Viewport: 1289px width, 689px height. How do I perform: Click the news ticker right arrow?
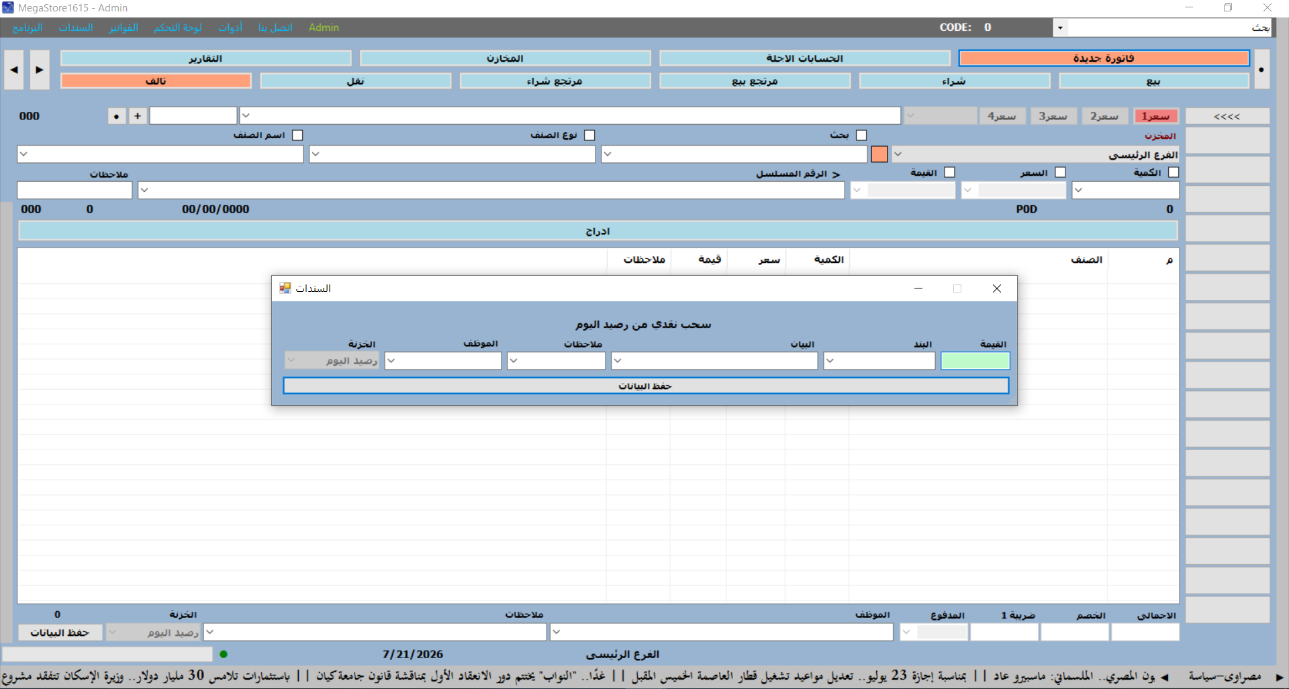[x=1280, y=677]
